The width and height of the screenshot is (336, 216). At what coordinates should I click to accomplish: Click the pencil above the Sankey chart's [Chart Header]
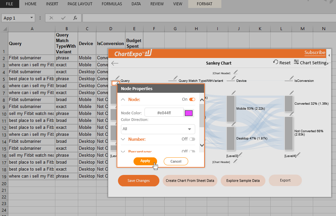click(x=236, y=72)
